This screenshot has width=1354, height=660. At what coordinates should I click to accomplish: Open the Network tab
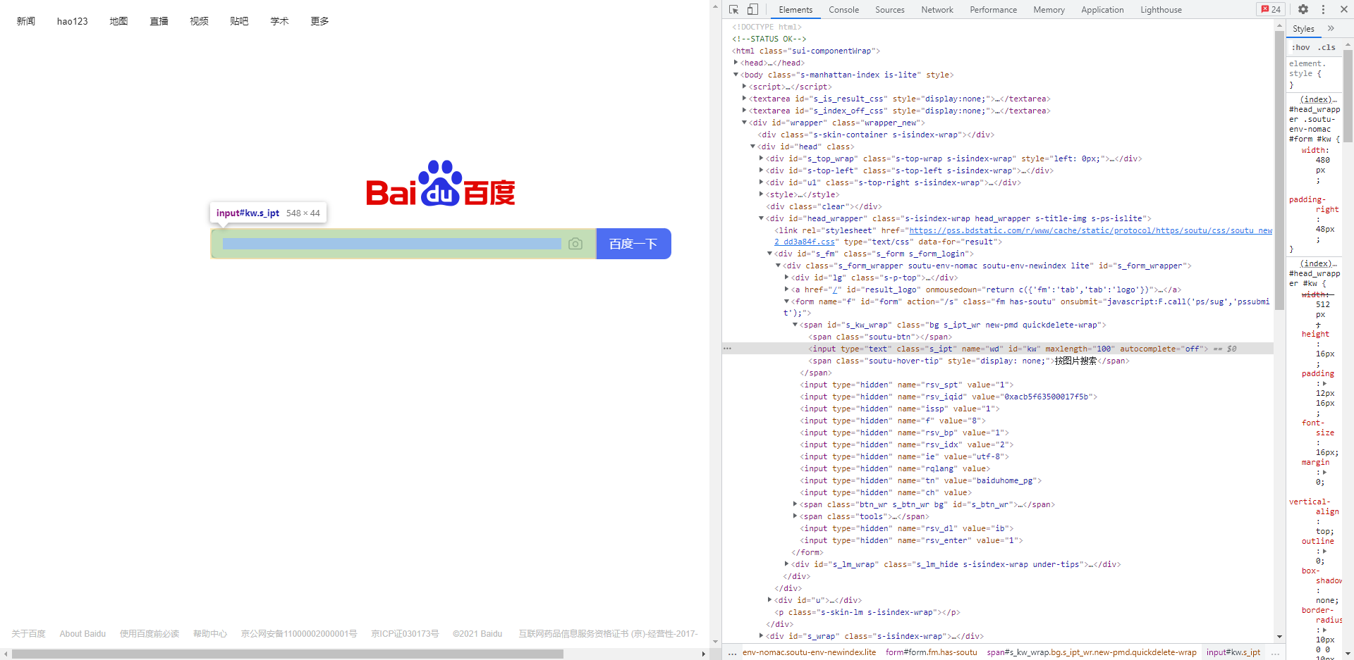point(937,10)
